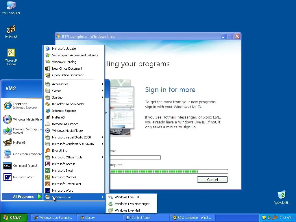Select Microsoft Visual Studio 2008 folder entry
Image resolution: width=296 pixels, height=222 pixels.
point(74,137)
